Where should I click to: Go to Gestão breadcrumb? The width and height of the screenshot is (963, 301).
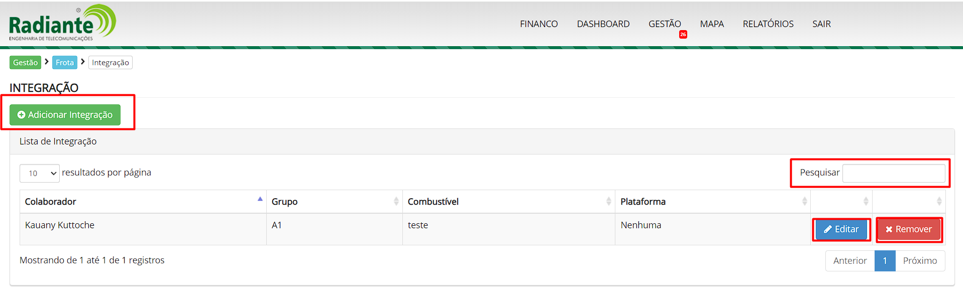click(x=25, y=63)
